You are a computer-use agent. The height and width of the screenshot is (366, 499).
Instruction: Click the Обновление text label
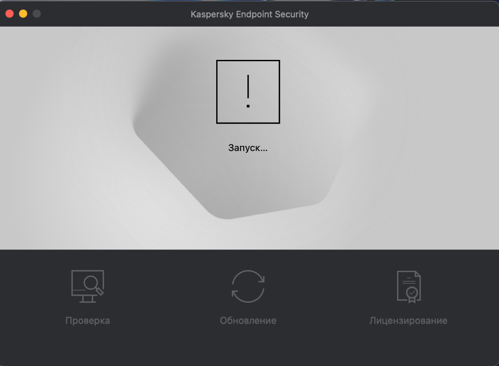point(248,321)
